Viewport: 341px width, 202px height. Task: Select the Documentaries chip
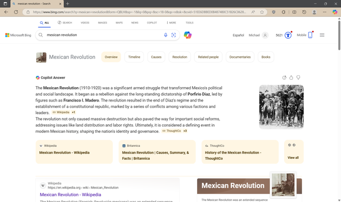240,57
